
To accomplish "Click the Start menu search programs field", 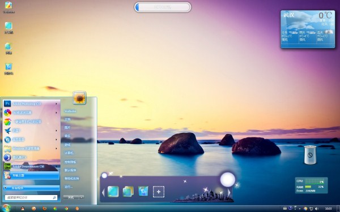I will pos(31,197).
